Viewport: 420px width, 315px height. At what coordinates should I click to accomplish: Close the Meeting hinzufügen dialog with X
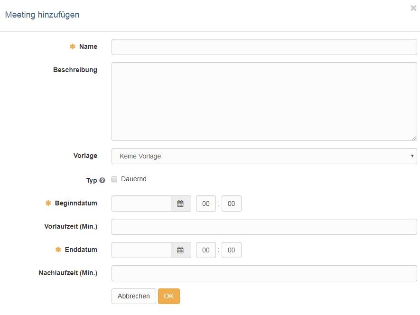(x=413, y=8)
